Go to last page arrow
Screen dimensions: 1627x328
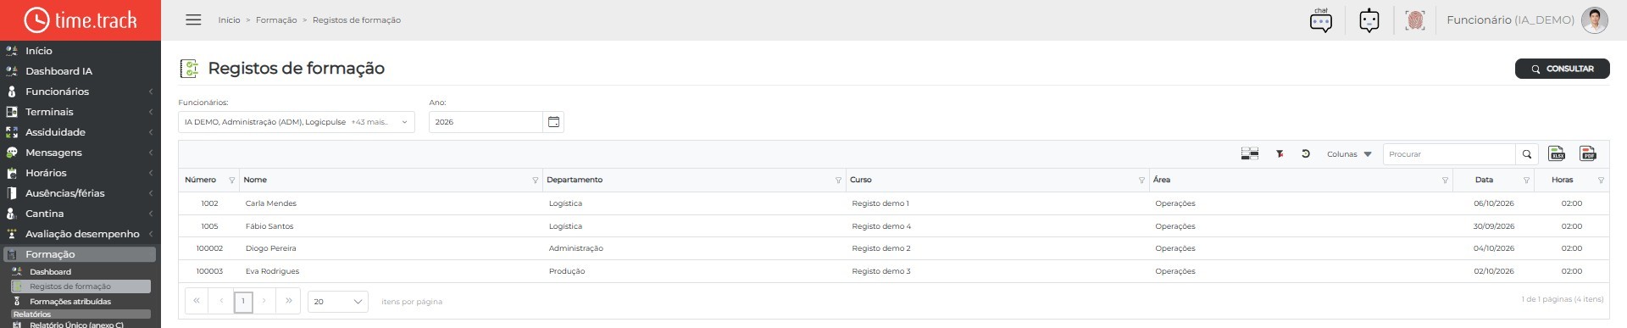[x=288, y=301]
